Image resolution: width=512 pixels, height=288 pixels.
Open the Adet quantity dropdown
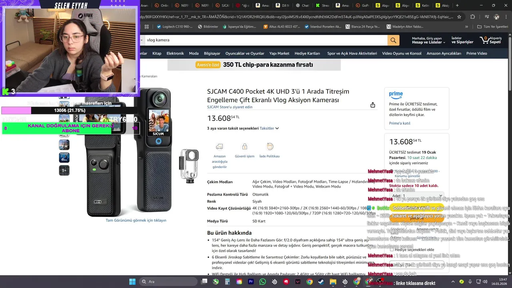[417, 196]
